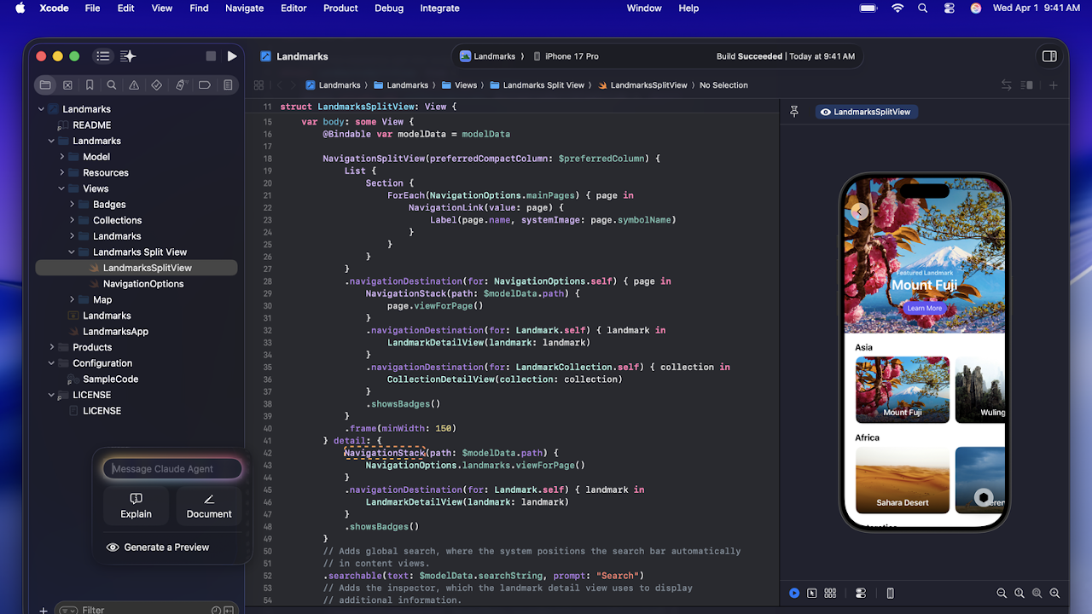Click Generate a Preview

(x=158, y=547)
